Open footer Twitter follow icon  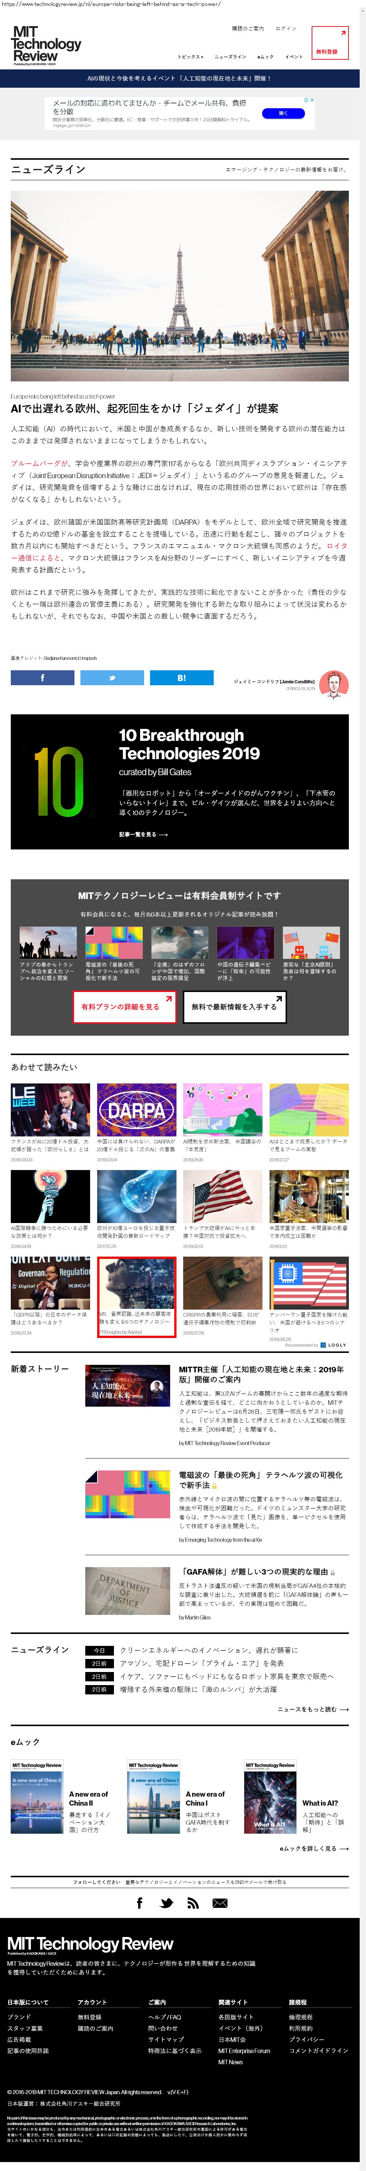coord(166,1903)
